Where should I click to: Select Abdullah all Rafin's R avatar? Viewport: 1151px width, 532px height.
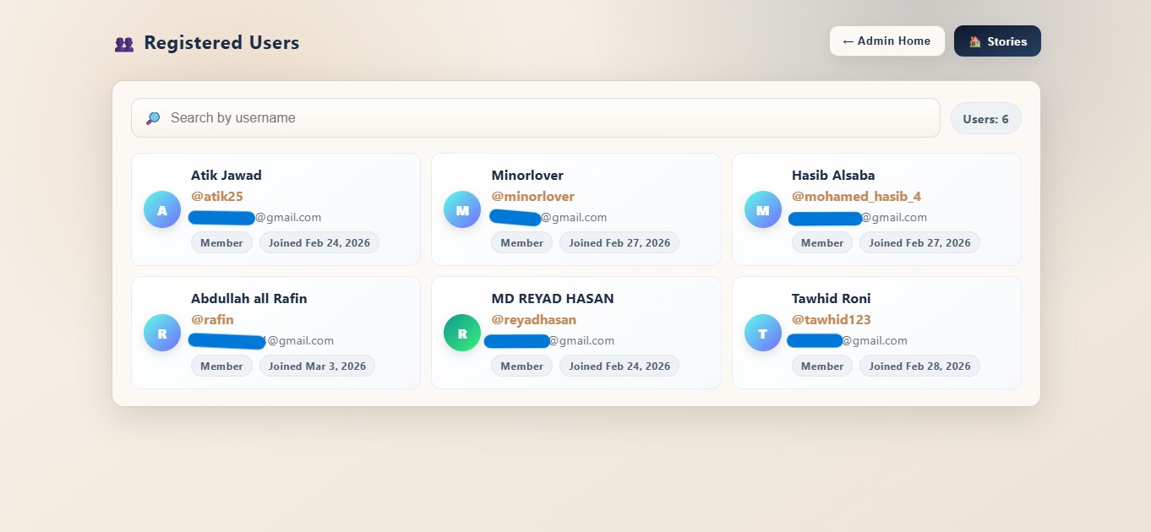[x=162, y=333]
